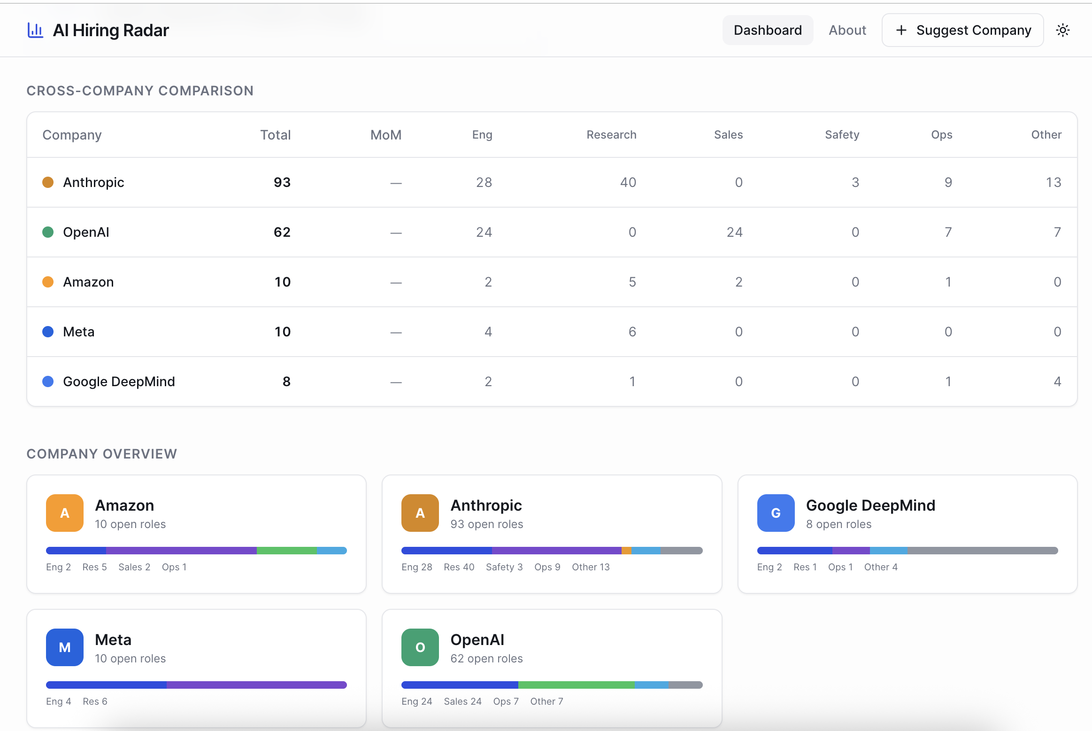The width and height of the screenshot is (1092, 731).
Task: Click the orange dot beside Anthropic
Action: click(48, 182)
